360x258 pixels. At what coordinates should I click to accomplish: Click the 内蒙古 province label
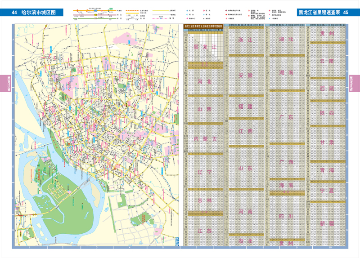tap(205, 139)
